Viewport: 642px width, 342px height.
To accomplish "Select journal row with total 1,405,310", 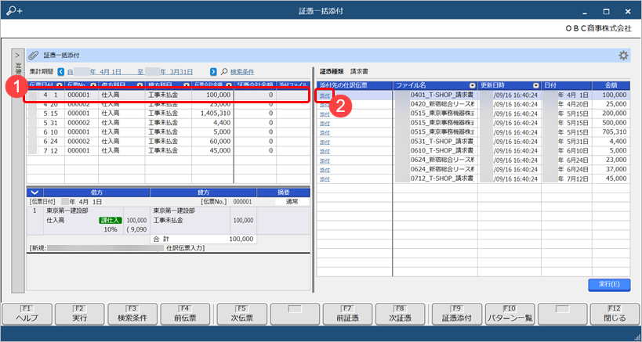I will (169, 113).
